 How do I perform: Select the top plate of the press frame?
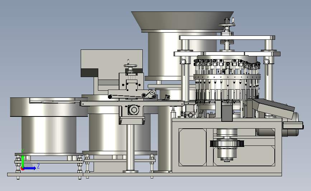coord(227,38)
